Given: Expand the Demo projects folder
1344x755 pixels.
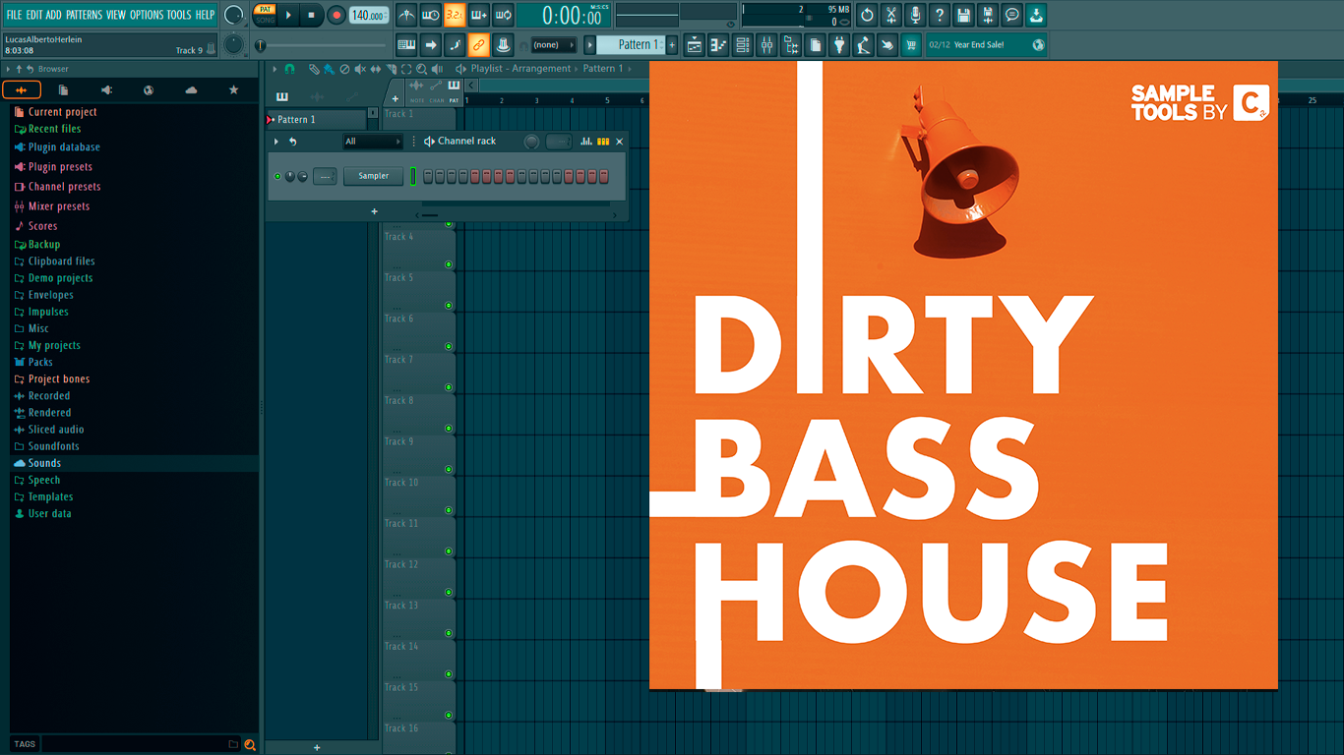Looking at the screenshot, I should click(x=60, y=278).
